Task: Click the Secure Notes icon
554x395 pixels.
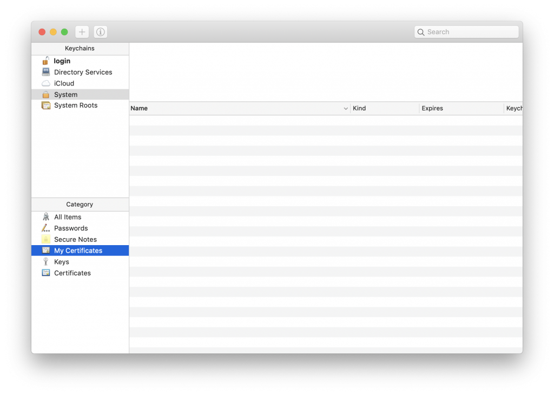Action: tap(46, 239)
